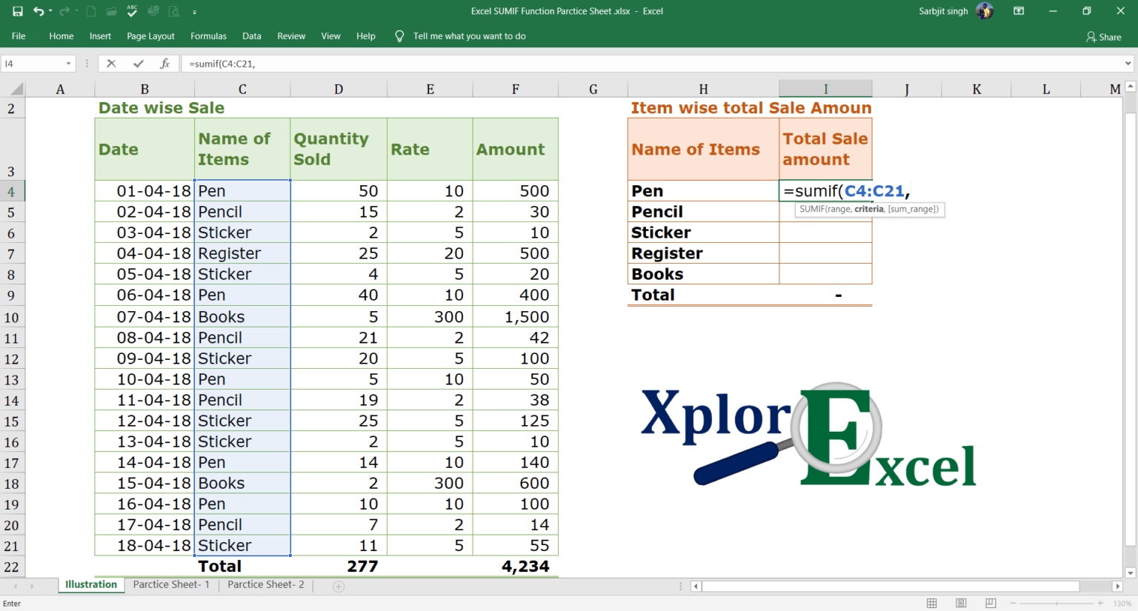Expand the Undo history dropdown arrow

click(x=50, y=11)
